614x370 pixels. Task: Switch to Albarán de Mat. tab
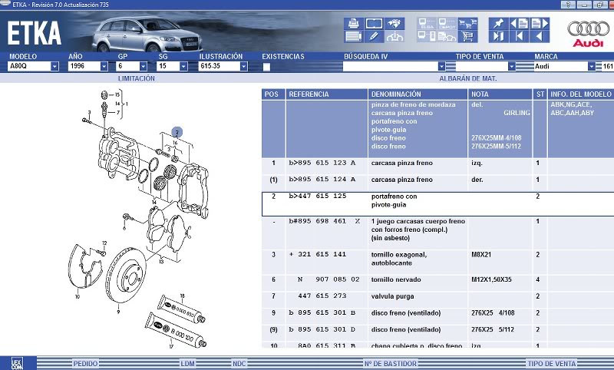point(468,78)
